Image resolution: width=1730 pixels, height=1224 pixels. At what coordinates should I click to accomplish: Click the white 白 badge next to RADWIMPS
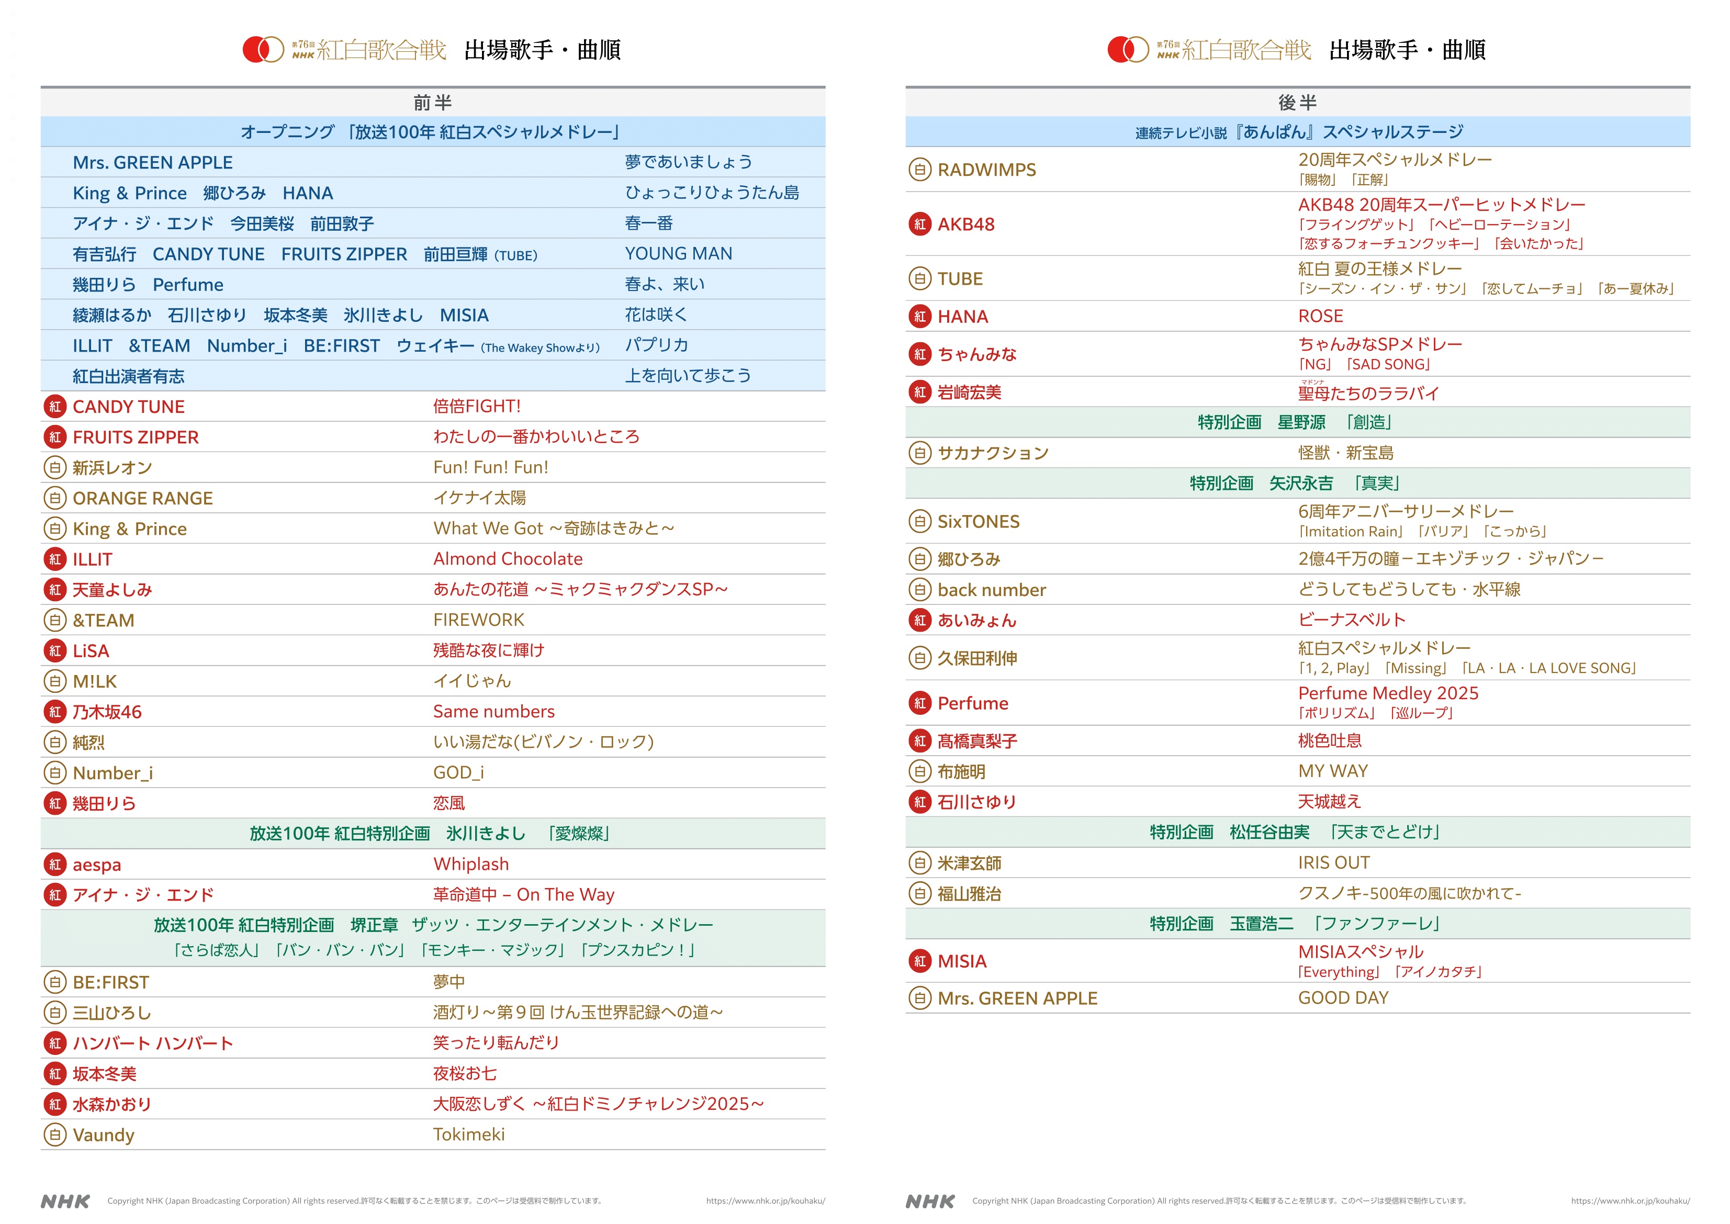pos(919,170)
